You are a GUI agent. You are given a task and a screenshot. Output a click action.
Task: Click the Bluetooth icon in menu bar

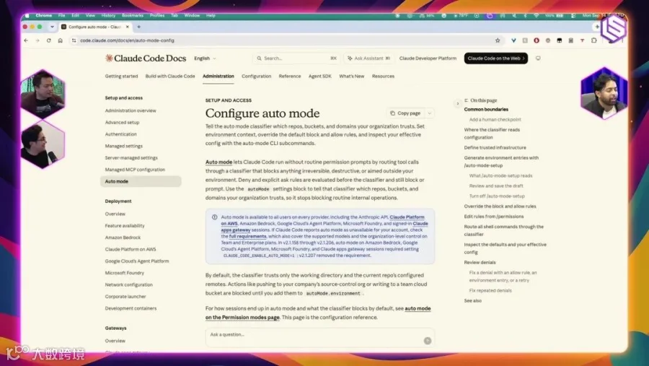tap(525, 15)
